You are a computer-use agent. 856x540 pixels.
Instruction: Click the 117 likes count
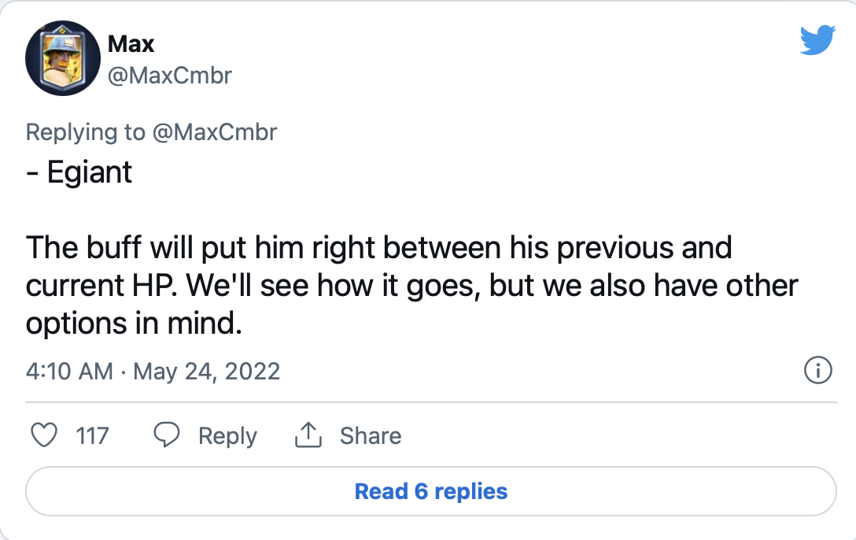(92, 436)
